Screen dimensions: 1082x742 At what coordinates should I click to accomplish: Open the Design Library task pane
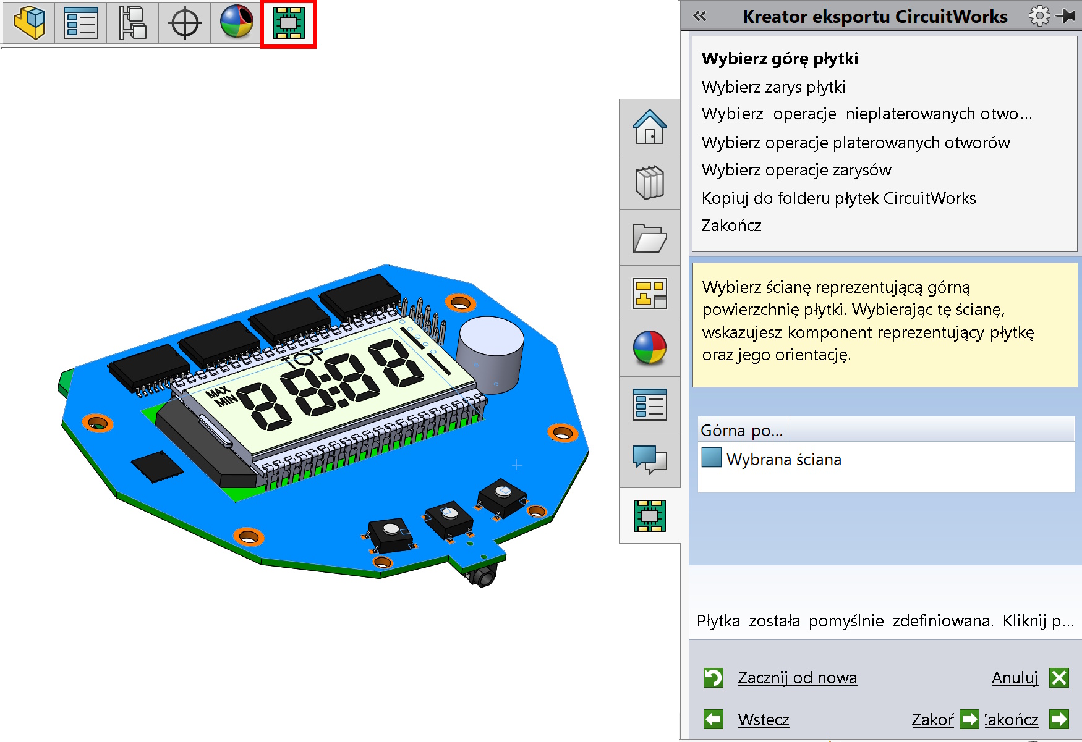click(650, 182)
